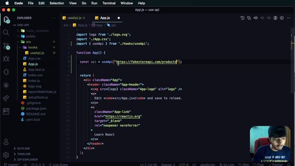Click the git commit node icon in toolbar
295x166 pixels.
(x=255, y=18)
